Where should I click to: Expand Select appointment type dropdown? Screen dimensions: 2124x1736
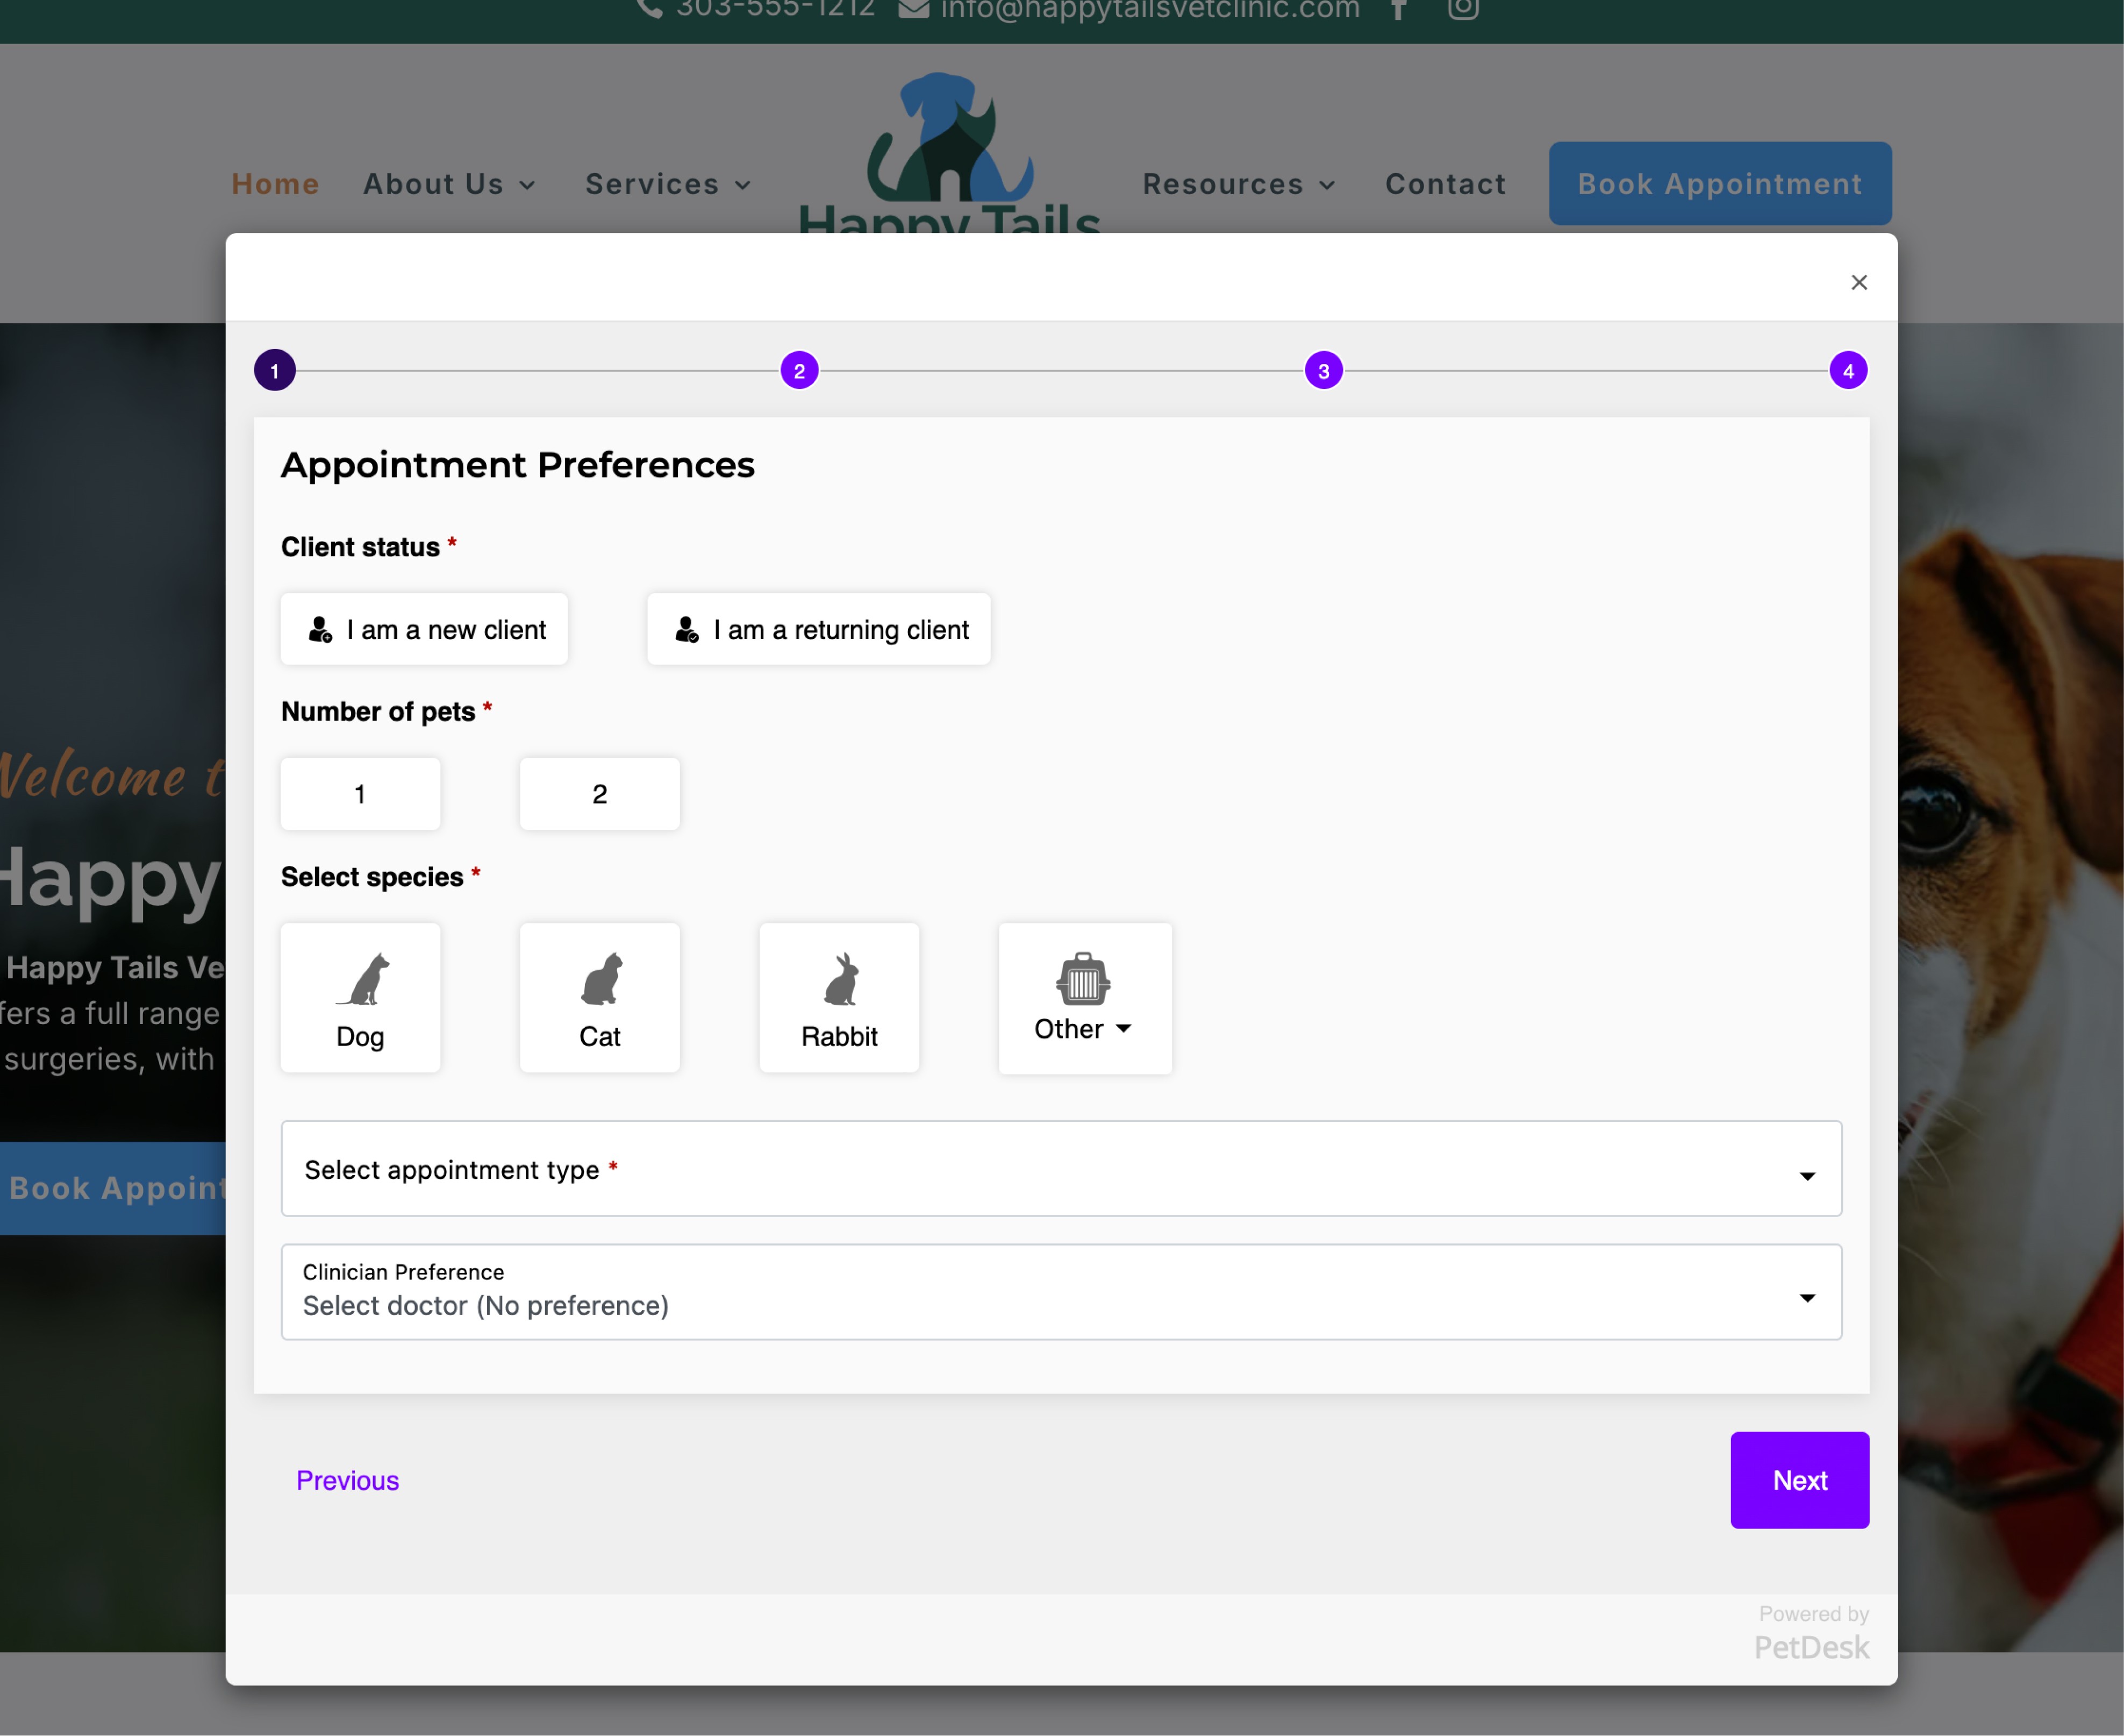[1061, 1169]
